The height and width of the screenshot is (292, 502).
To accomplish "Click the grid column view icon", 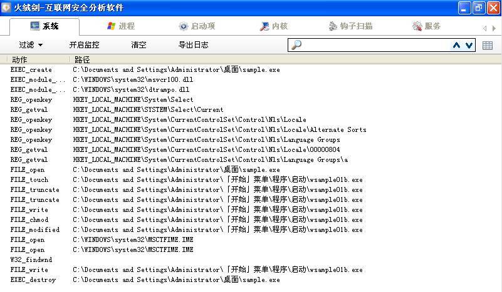I will coord(488,45).
